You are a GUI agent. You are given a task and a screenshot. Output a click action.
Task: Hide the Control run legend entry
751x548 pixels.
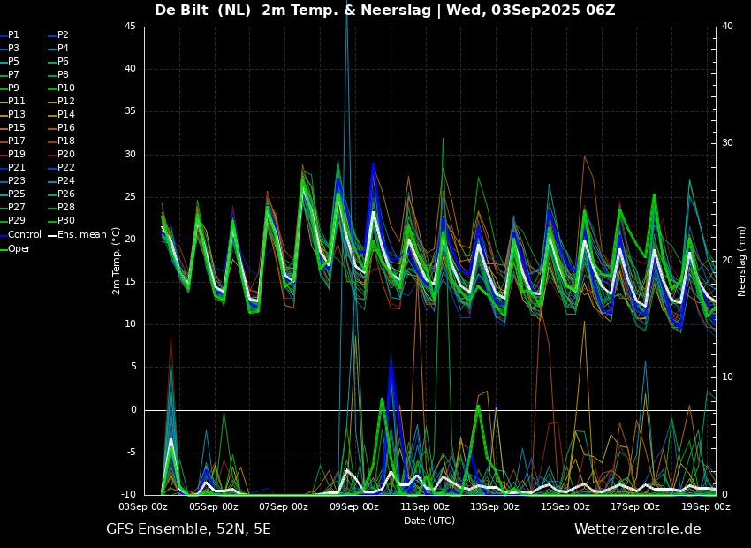pos(25,235)
